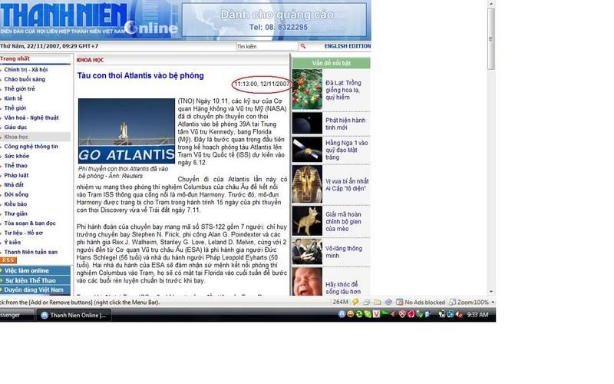Viewport: 614px width, 384px height.
Task: Click the orange smiley face tray icon
Action: click(x=351, y=314)
